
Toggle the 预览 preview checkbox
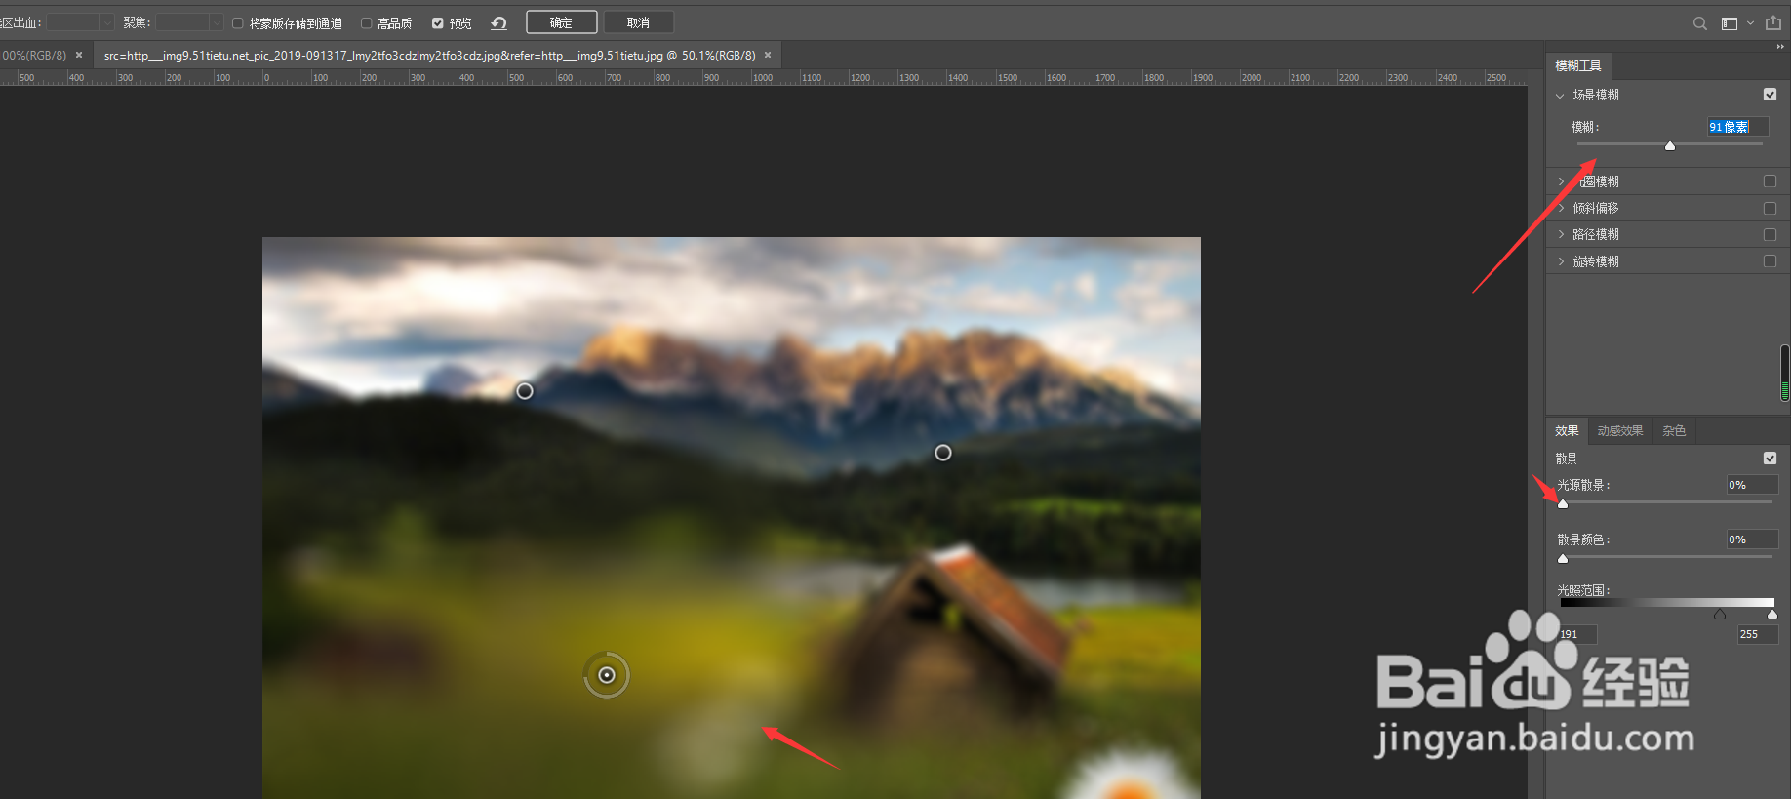click(438, 23)
